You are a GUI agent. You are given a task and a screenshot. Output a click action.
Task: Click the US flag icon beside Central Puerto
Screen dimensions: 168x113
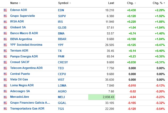tap(5, 74)
